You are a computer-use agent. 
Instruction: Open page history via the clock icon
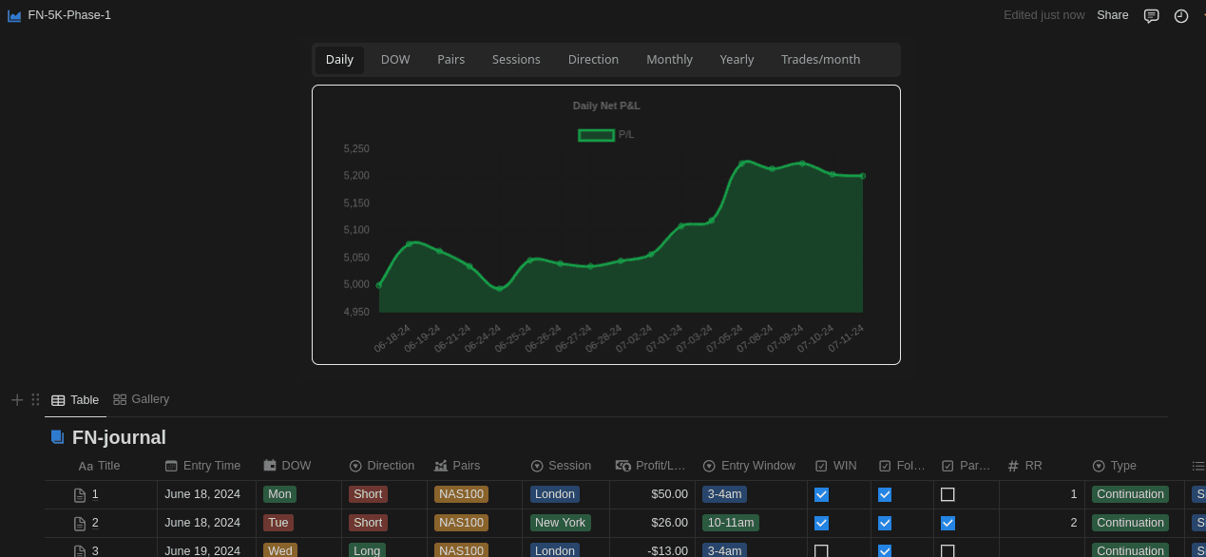(x=1180, y=15)
